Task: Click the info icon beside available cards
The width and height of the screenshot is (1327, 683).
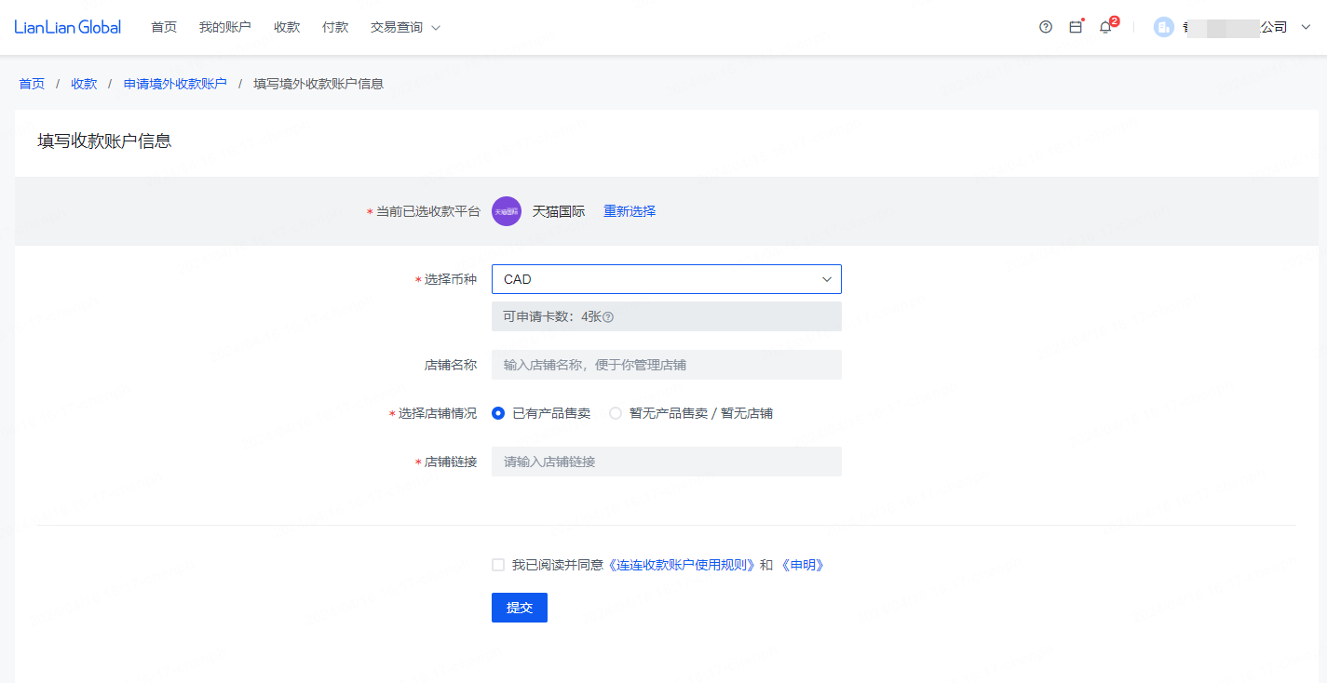Action: pos(608,316)
